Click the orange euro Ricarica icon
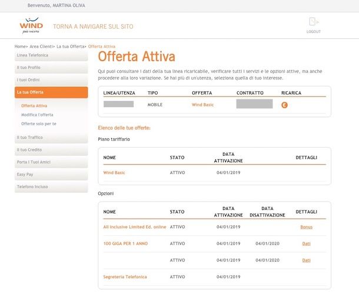Viewport: 359px width, 294px height. pyautogui.click(x=284, y=105)
